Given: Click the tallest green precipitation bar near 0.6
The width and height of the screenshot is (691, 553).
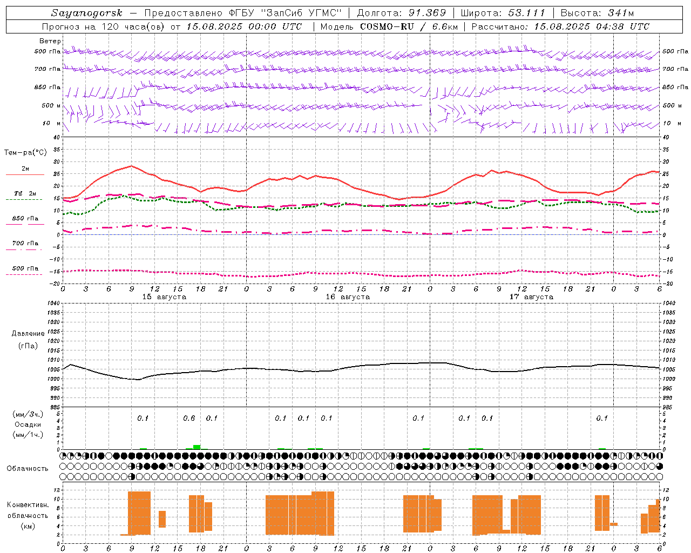Looking at the screenshot, I should tap(197, 447).
